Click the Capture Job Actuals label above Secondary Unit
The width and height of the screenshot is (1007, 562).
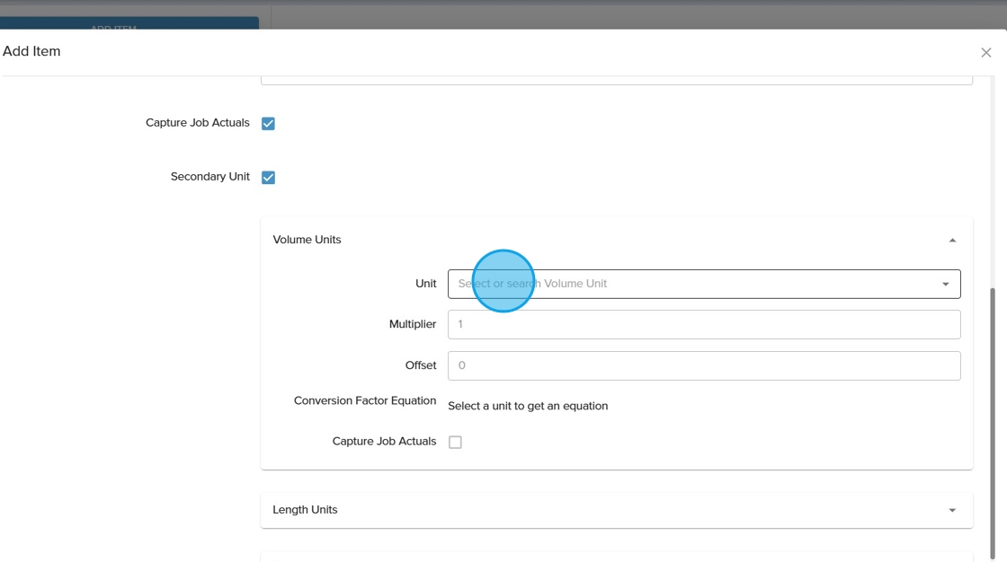197,123
